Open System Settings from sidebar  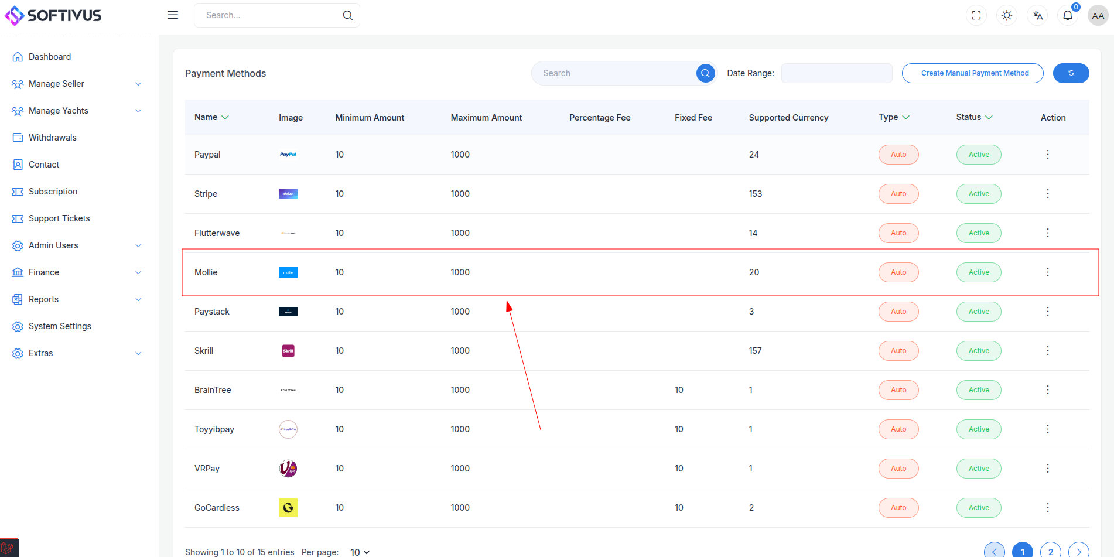coord(60,326)
